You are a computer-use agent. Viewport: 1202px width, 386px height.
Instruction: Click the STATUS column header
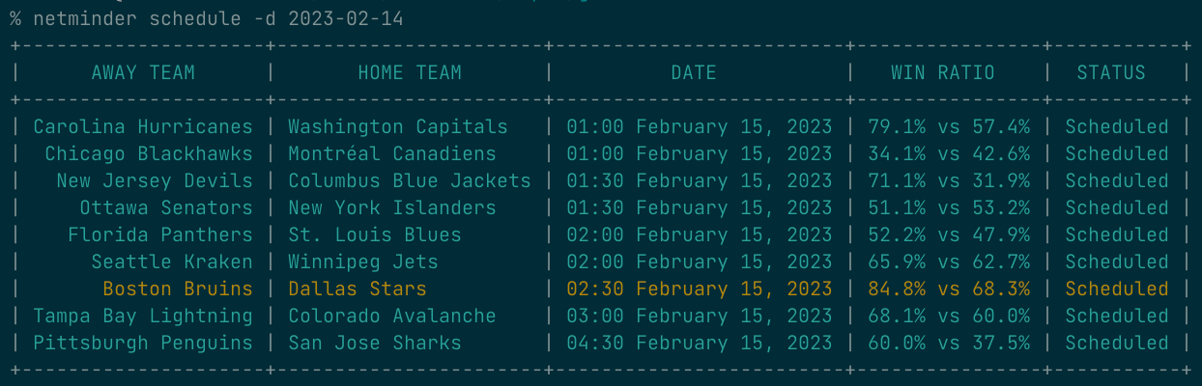click(x=1111, y=72)
